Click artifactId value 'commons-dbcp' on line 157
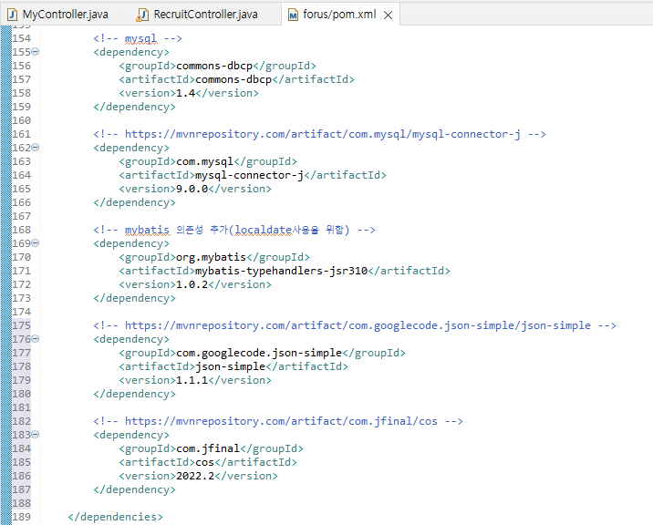The width and height of the screenshot is (653, 525). (x=233, y=79)
